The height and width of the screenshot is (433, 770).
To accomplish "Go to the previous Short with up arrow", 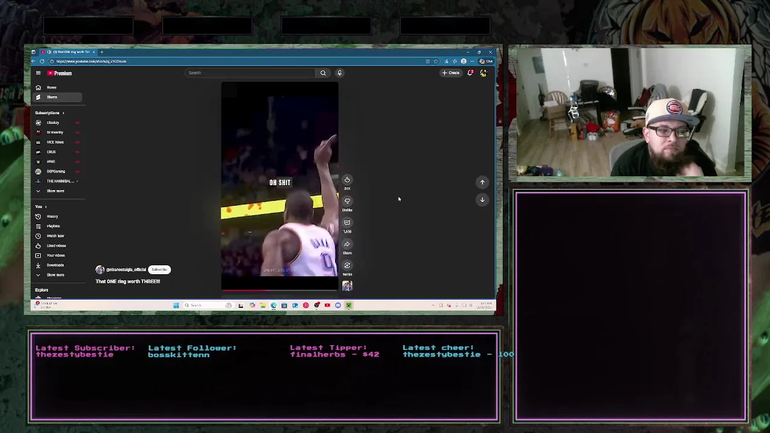I will (x=482, y=182).
